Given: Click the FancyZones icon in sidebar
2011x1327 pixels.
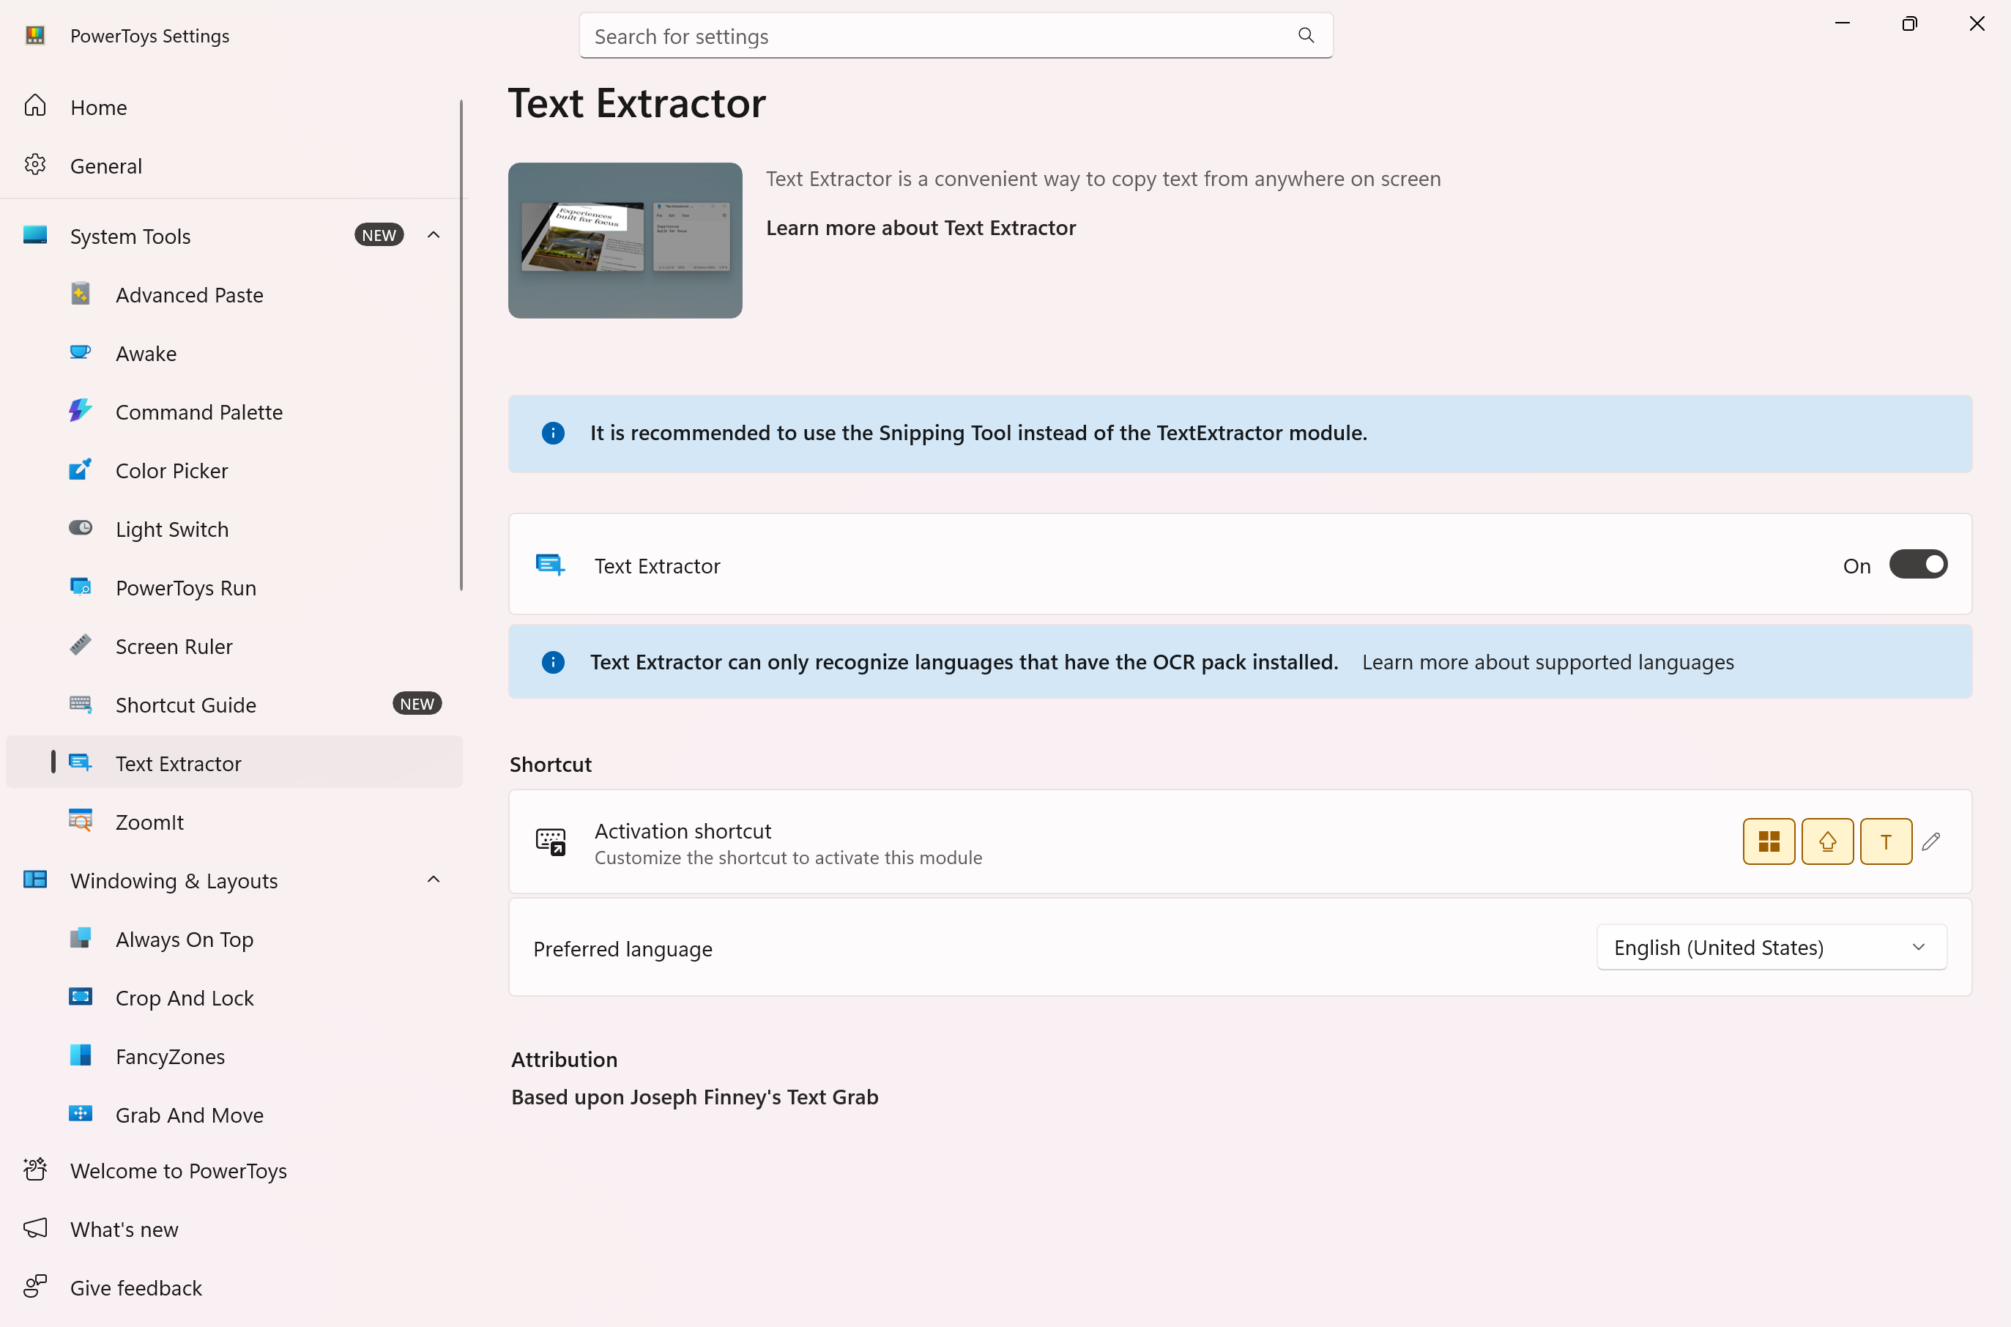Looking at the screenshot, I should click(x=81, y=1055).
